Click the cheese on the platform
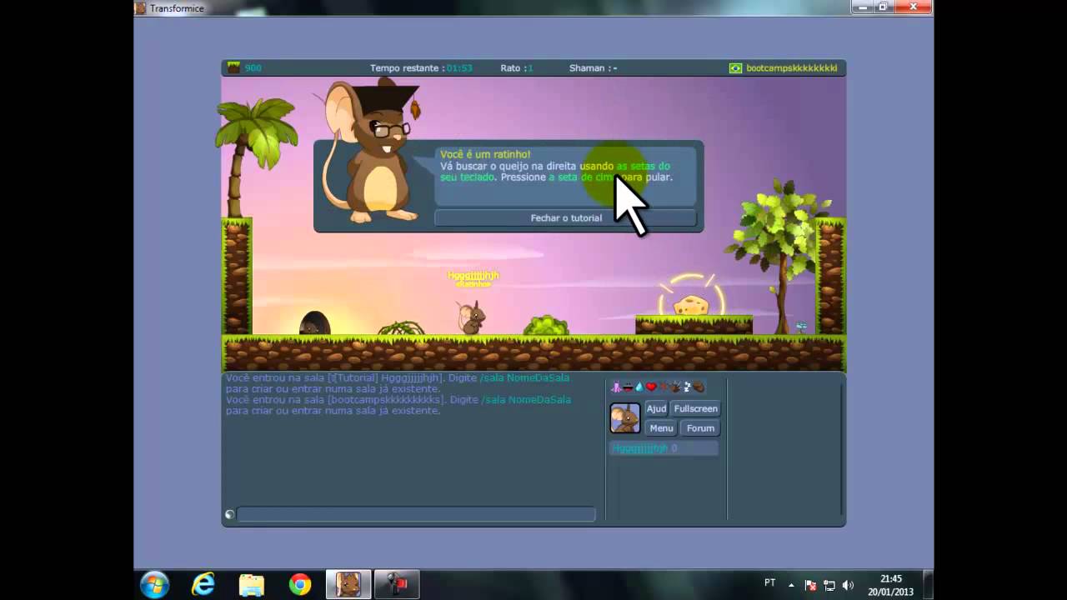The width and height of the screenshot is (1067, 600). (x=691, y=304)
